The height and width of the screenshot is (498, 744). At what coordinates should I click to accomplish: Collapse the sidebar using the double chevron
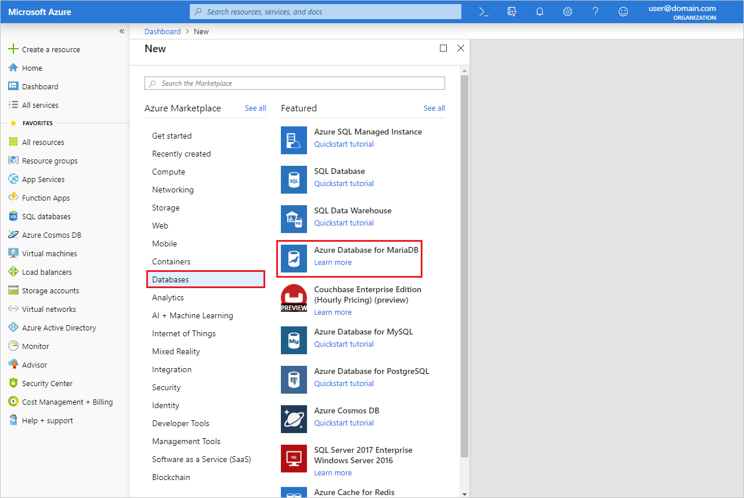[122, 31]
